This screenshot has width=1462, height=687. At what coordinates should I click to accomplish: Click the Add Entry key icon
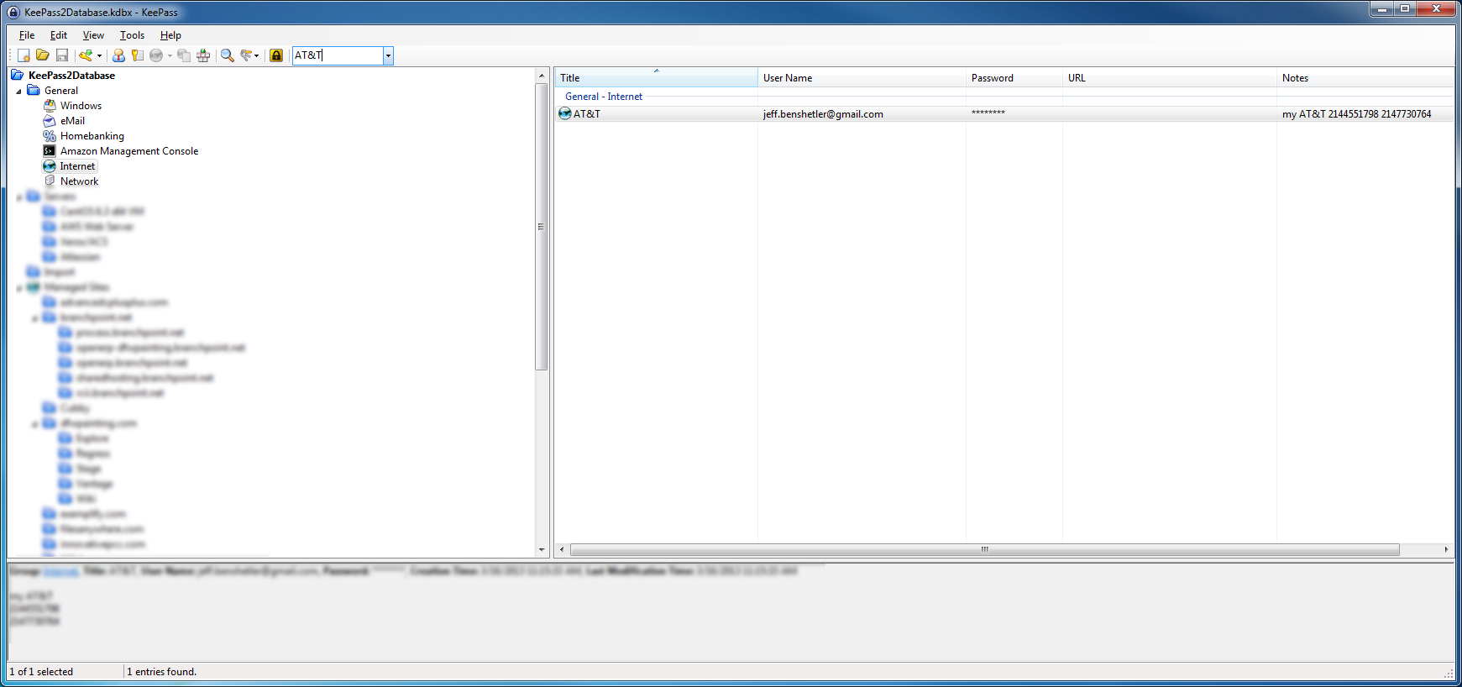coord(86,55)
